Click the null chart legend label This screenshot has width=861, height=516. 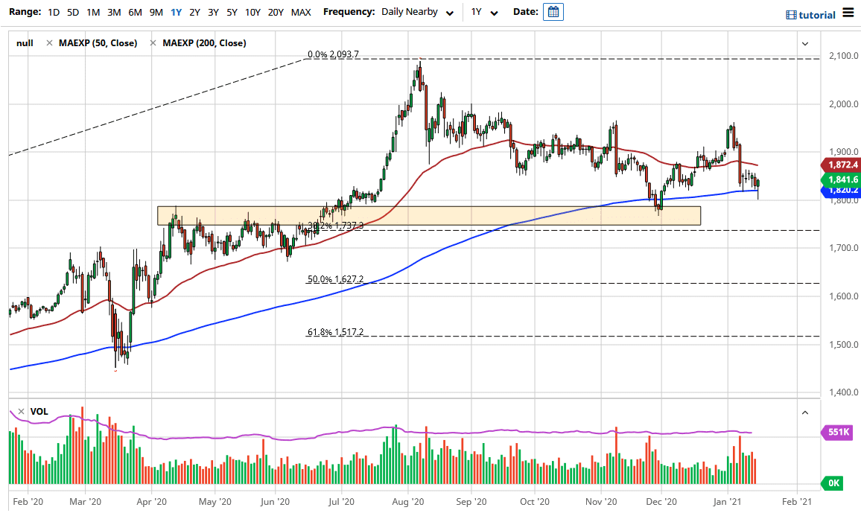pos(24,43)
